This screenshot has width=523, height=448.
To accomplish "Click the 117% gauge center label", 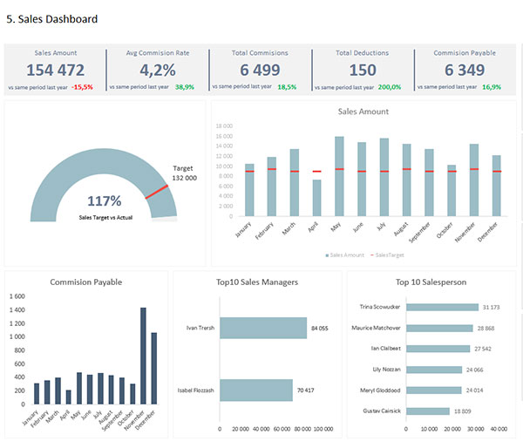I will pos(105,200).
